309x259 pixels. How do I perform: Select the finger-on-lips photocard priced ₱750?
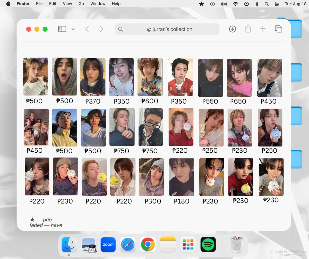pos(122,127)
